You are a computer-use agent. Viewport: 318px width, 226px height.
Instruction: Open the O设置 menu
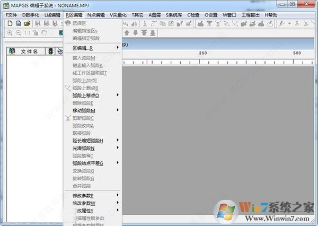(x=211, y=15)
